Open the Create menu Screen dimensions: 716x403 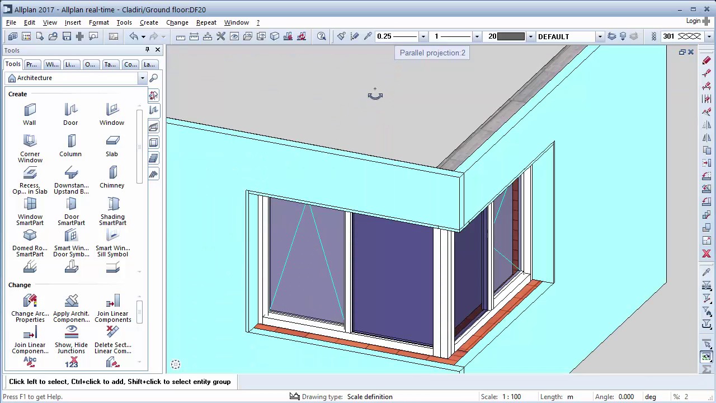pos(149,22)
